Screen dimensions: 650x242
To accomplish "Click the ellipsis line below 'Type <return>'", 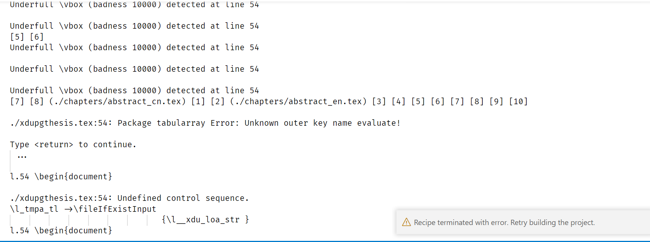I will [x=22, y=156].
